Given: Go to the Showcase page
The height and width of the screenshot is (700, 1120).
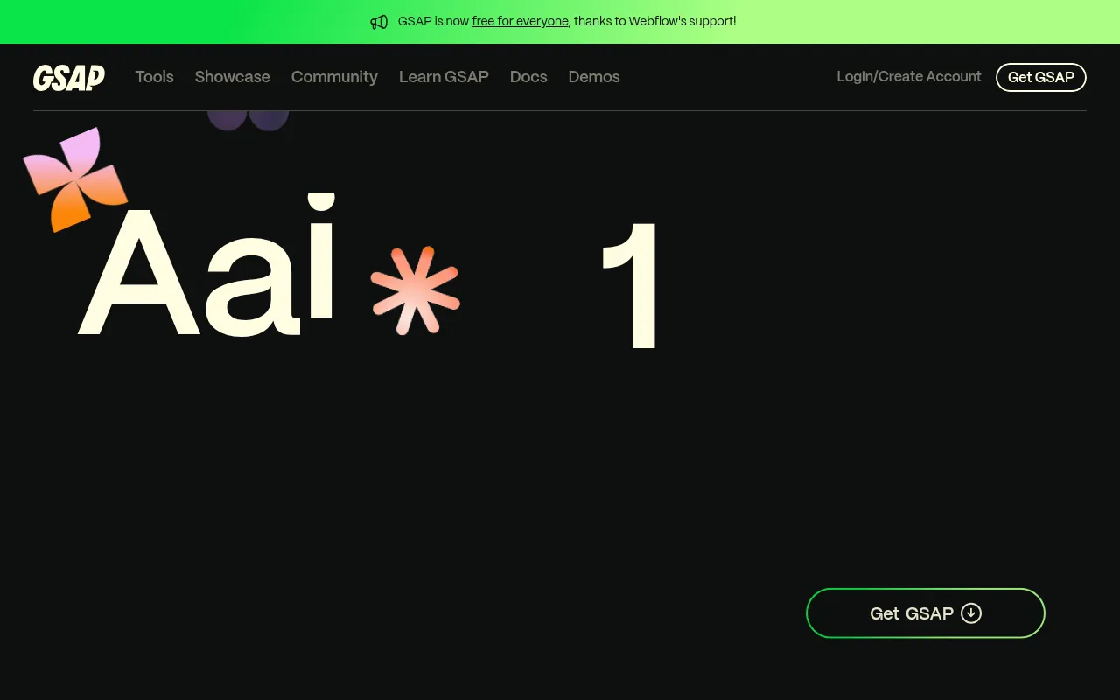Looking at the screenshot, I should click(x=233, y=77).
